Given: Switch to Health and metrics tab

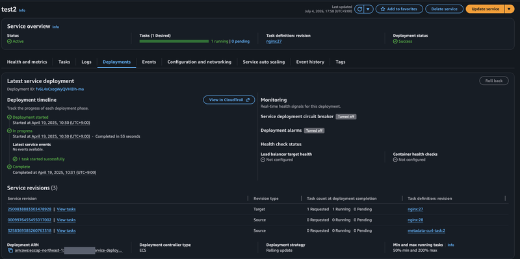Looking at the screenshot, I should coord(27,62).
